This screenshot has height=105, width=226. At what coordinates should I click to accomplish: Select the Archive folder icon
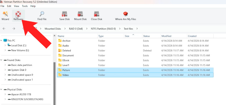(60, 41)
